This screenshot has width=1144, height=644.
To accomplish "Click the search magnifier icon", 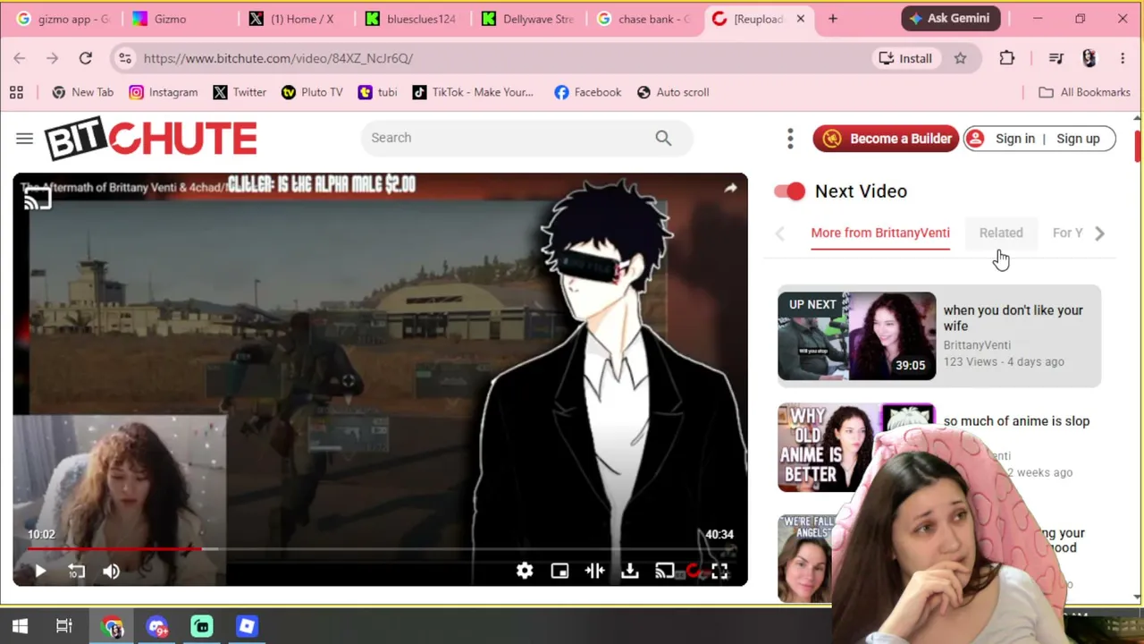I will pyautogui.click(x=663, y=138).
